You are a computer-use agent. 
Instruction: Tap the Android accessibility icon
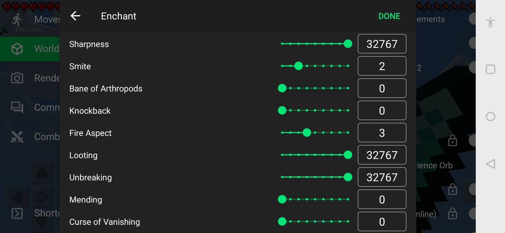pyautogui.click(x=490, y=22)
